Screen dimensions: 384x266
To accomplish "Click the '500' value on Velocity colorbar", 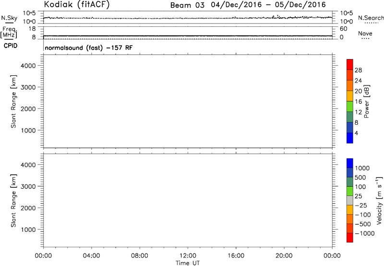I will point(360,178).
